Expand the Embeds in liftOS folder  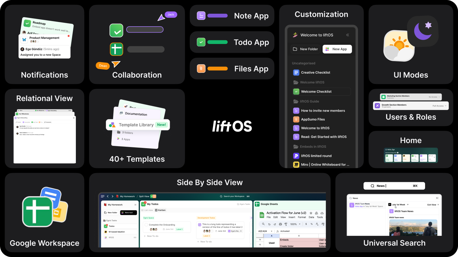click(310, 146)
